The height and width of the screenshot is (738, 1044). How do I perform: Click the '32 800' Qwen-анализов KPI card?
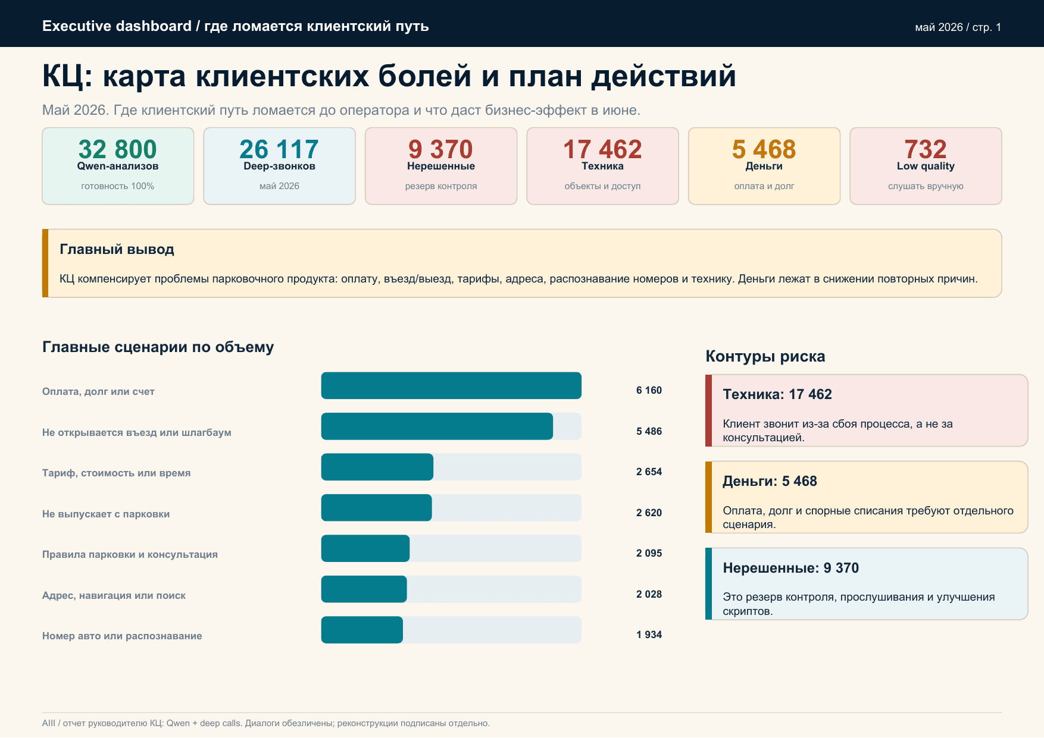(118, 166)
